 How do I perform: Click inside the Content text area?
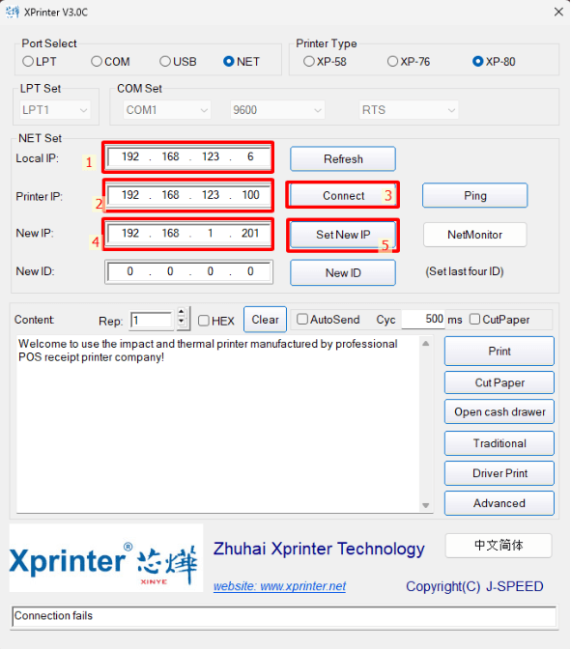[218, 424]
